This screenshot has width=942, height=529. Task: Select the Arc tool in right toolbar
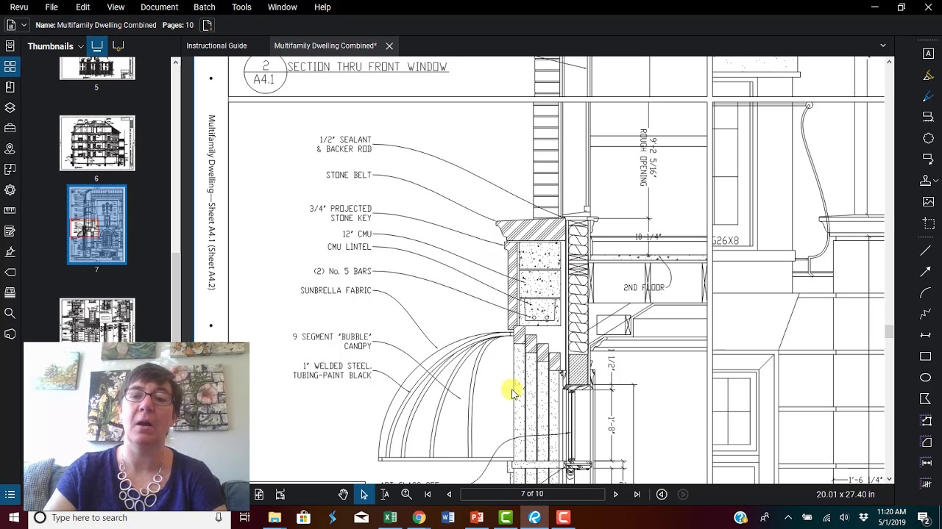926,292
